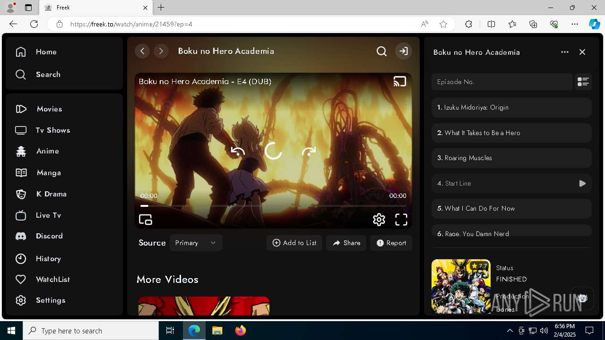Image resolution: width=605 pixels, height=340 pixels.
Task: Add page to favorites star
Action: [x=443, y=24]
